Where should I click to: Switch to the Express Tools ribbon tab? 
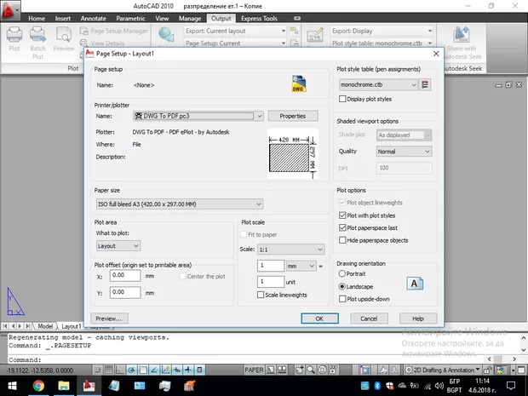258,17
